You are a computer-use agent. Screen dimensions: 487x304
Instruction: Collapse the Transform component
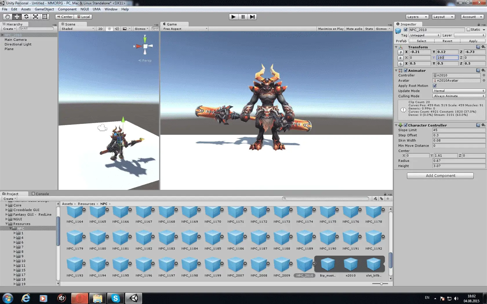coord(396,47)
